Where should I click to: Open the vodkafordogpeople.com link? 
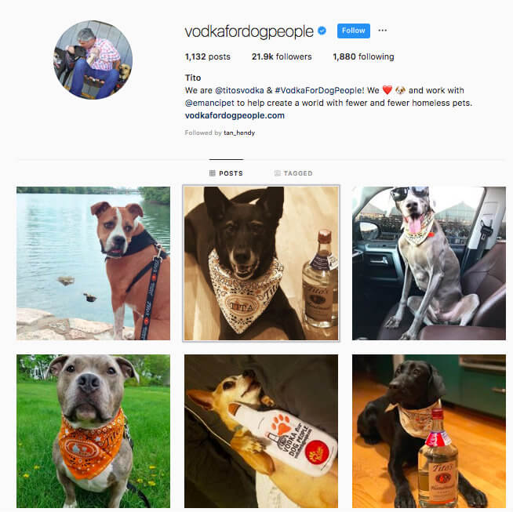coord(235,115)
